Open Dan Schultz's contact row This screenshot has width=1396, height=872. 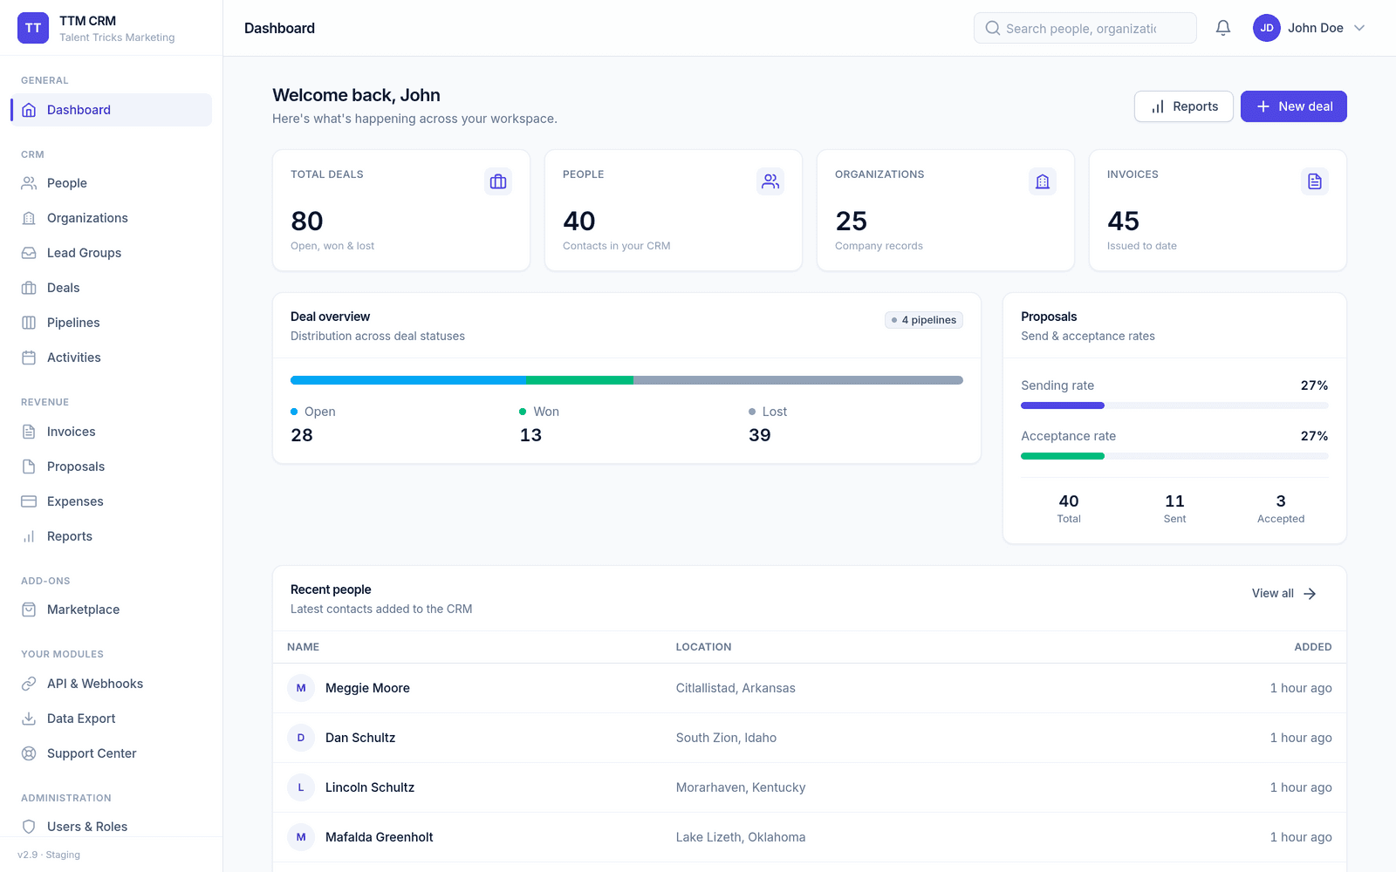tap(810, 738)
